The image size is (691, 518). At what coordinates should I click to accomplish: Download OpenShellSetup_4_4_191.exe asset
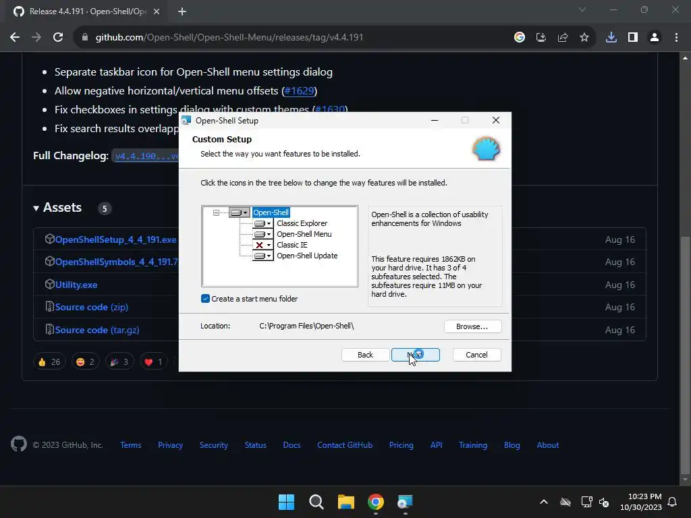[115, 239]
